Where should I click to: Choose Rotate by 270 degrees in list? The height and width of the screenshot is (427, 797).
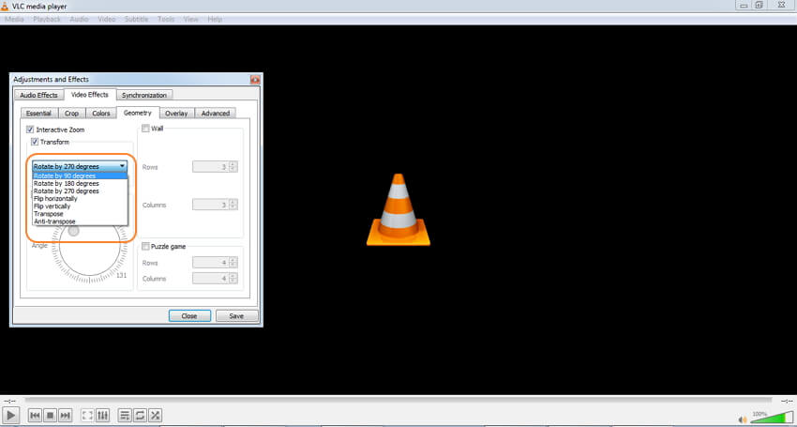(x=80, y=191)
